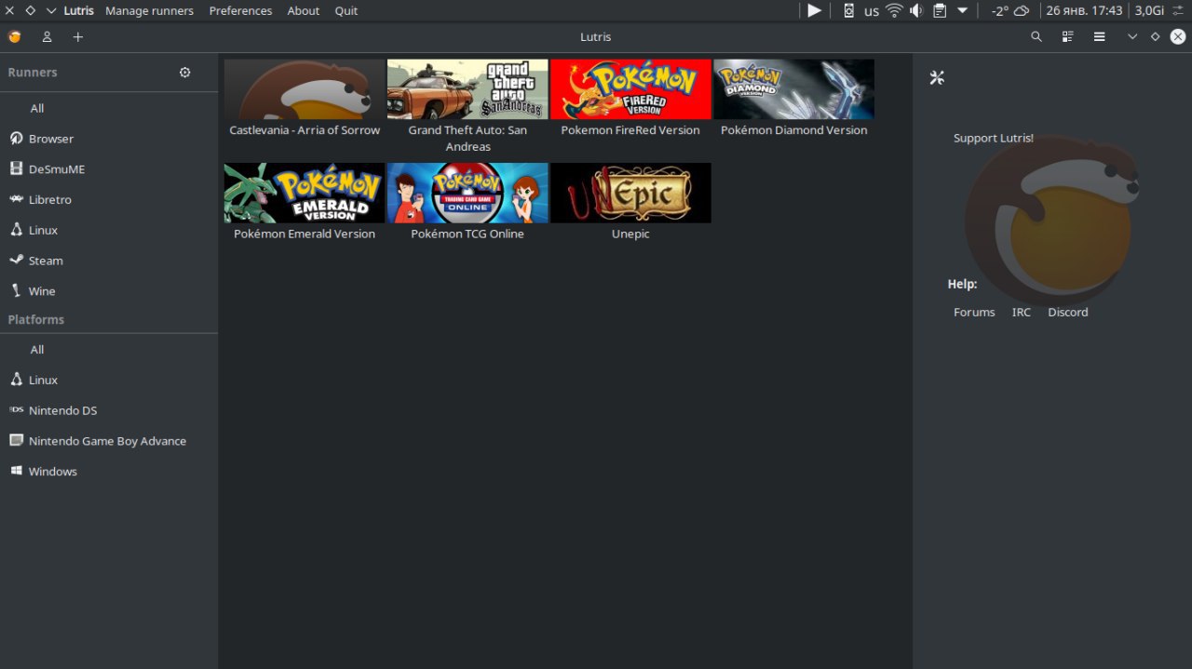Open the date and time clock

[x=1084, y=11]
